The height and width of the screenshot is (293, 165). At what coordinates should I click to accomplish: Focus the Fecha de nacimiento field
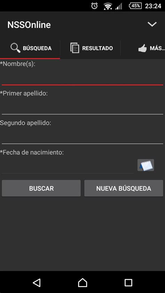[68, 166]
